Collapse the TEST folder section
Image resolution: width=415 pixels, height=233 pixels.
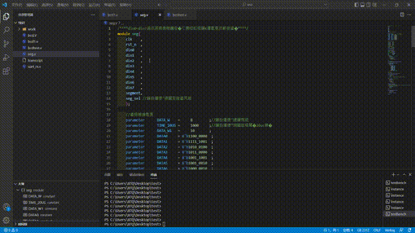tap(56, 23)
